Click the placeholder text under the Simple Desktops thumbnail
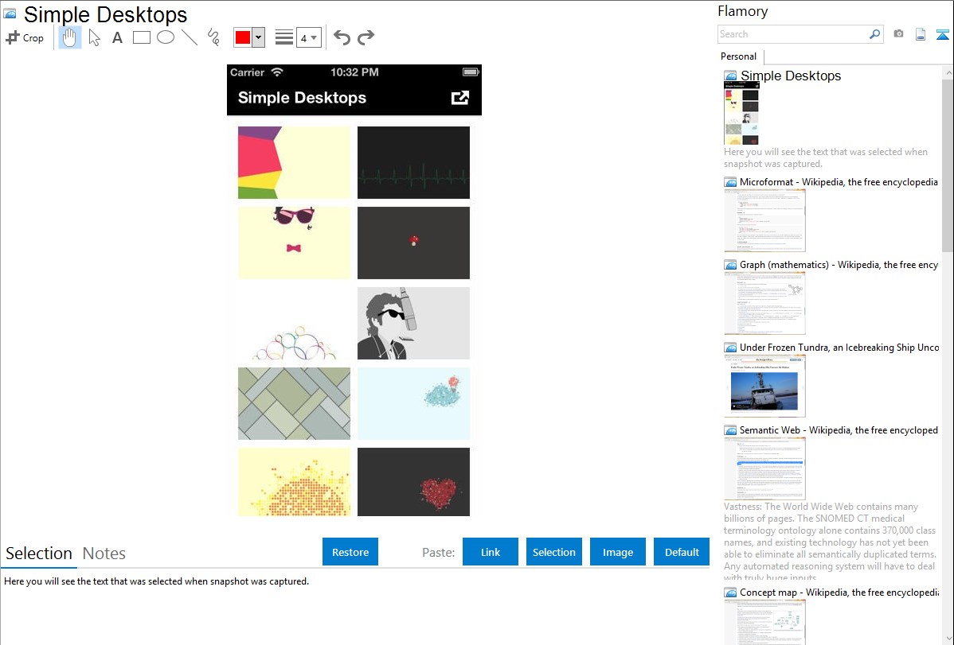Screen dimensions: 954x645 (x=826, y=157)
